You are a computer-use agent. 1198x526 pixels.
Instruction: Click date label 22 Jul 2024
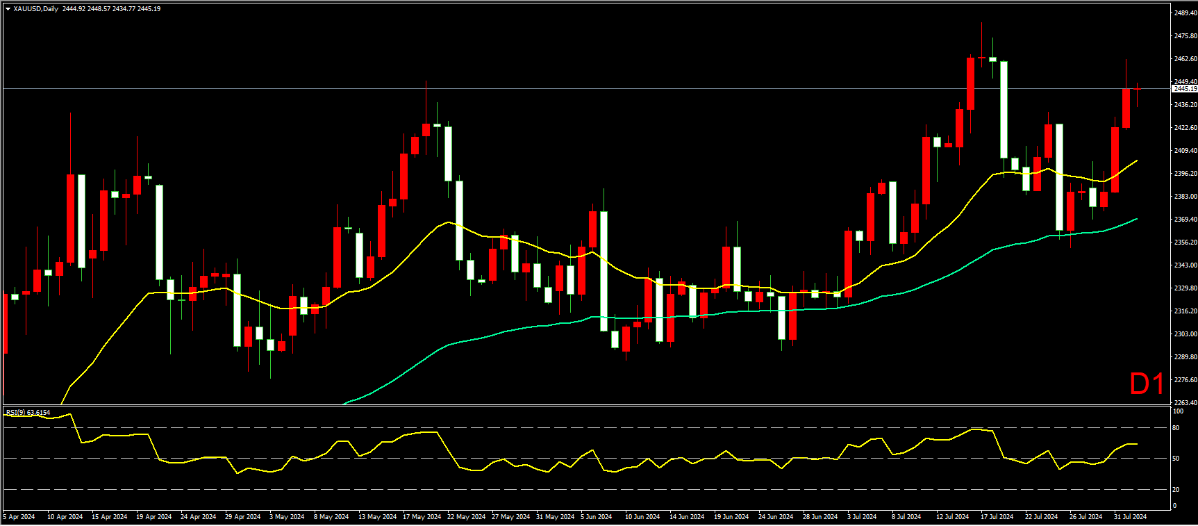click(1041, 517)
